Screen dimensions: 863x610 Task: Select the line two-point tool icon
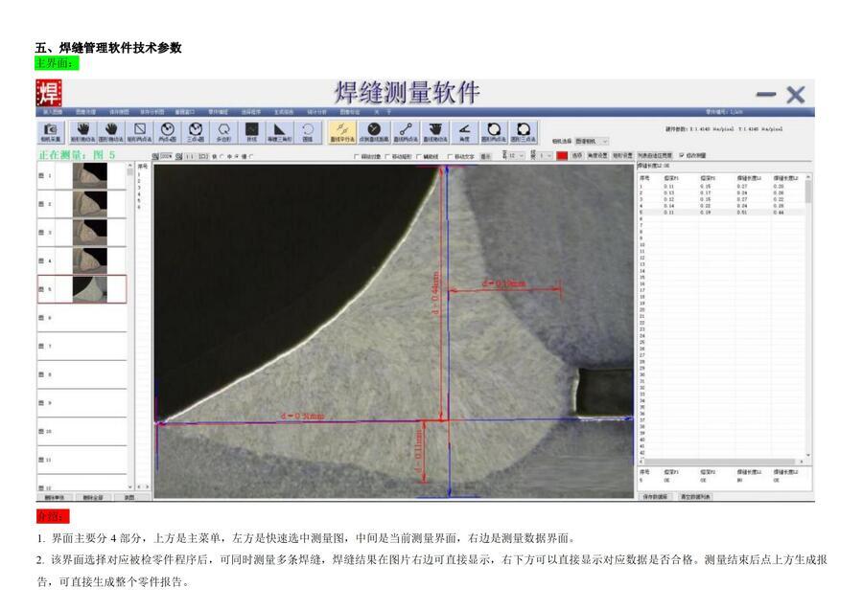pyautogui.click(x=405, y=131)
